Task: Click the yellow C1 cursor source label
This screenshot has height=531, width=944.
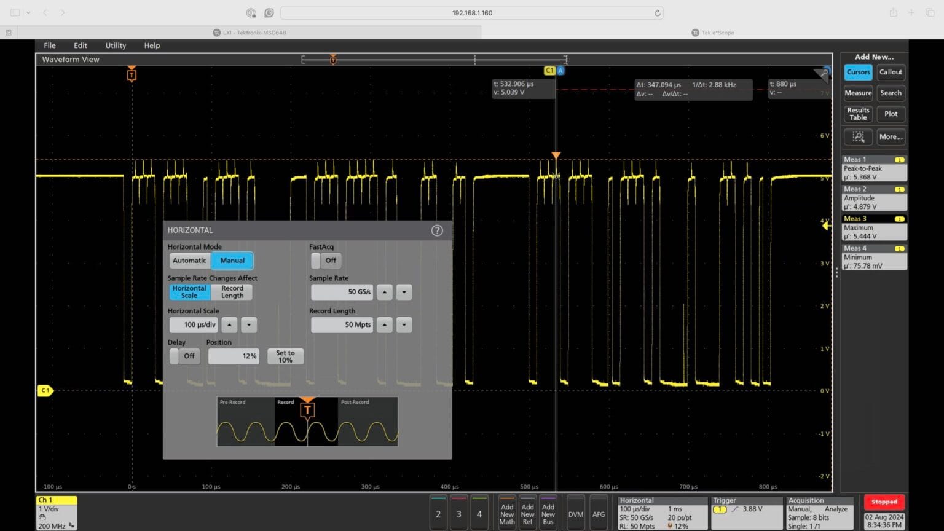Action: click(549, 71)
